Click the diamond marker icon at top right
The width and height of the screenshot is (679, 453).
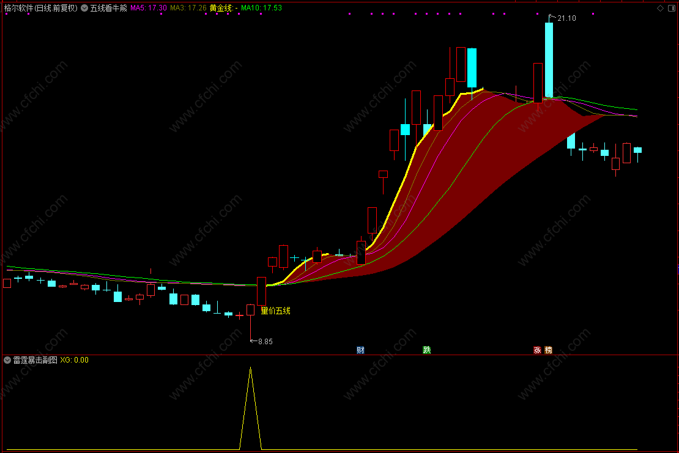click(661, 8)
